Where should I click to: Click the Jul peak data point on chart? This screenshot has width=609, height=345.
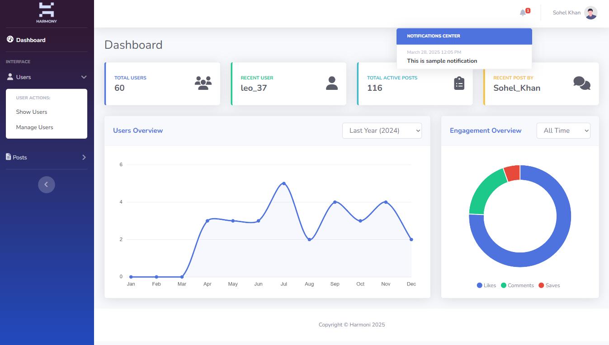(284, 183)
